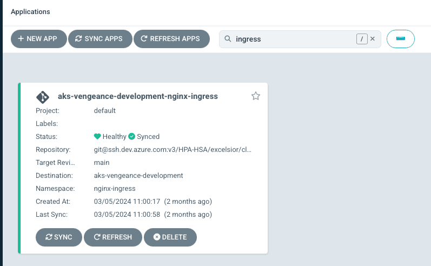Open aks-vengeance-development-nginx-ingress application title
The width and height of the screenshot is (431, 266).
click(138, 96)
